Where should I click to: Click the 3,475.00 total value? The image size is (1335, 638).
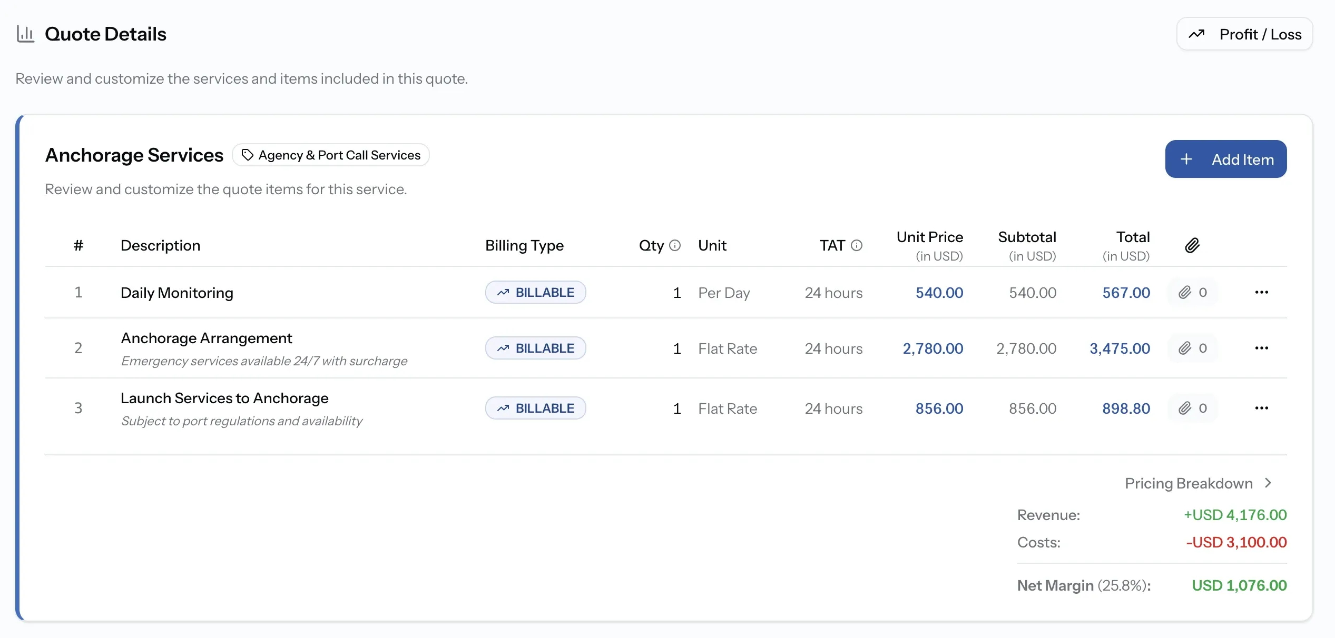[1120, 348]
